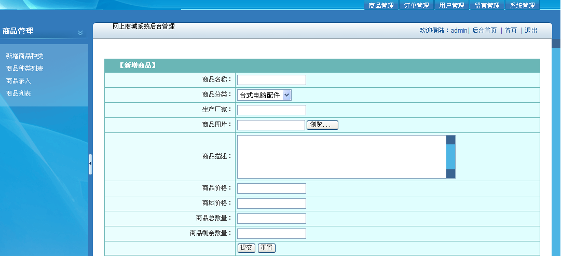Focus the 商品价格 input field
Image resolution: width=562 pixels, height=256 pixels.
pos(272,188)
